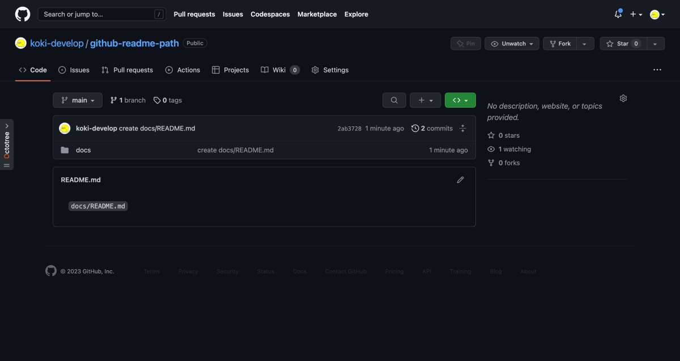The image size is (680, 361).
Task: Open the Blog footer link
Action: click(496, 271)
